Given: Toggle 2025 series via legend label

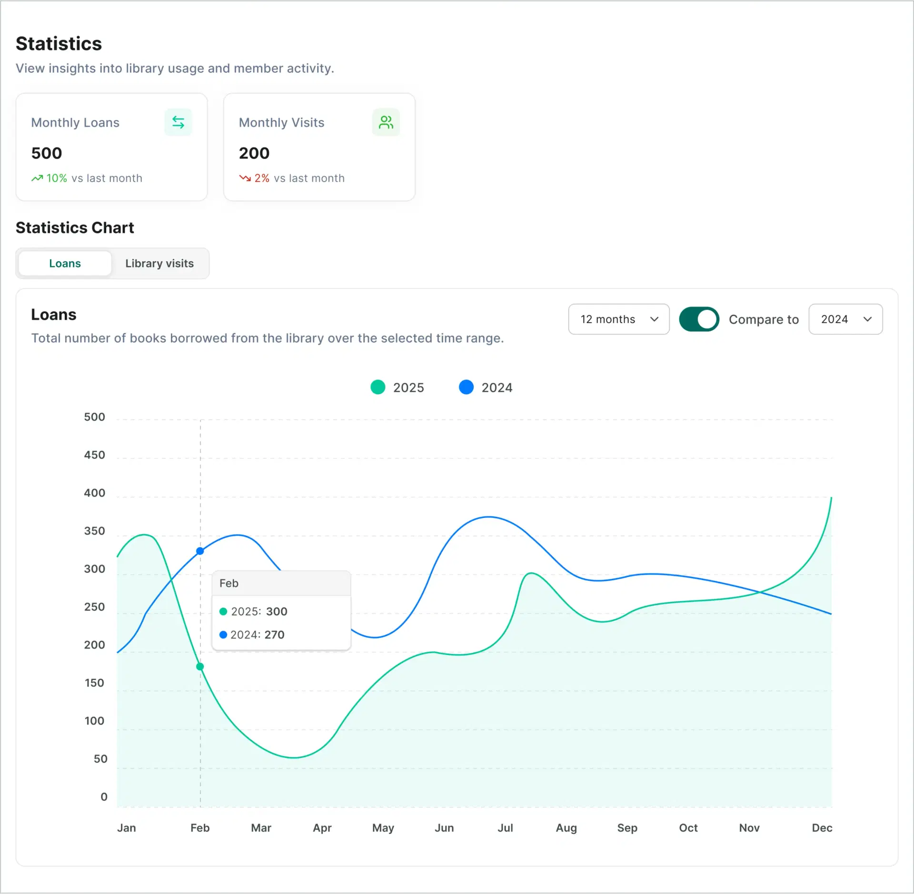Looking at the screenshot, I should [408, 388].
